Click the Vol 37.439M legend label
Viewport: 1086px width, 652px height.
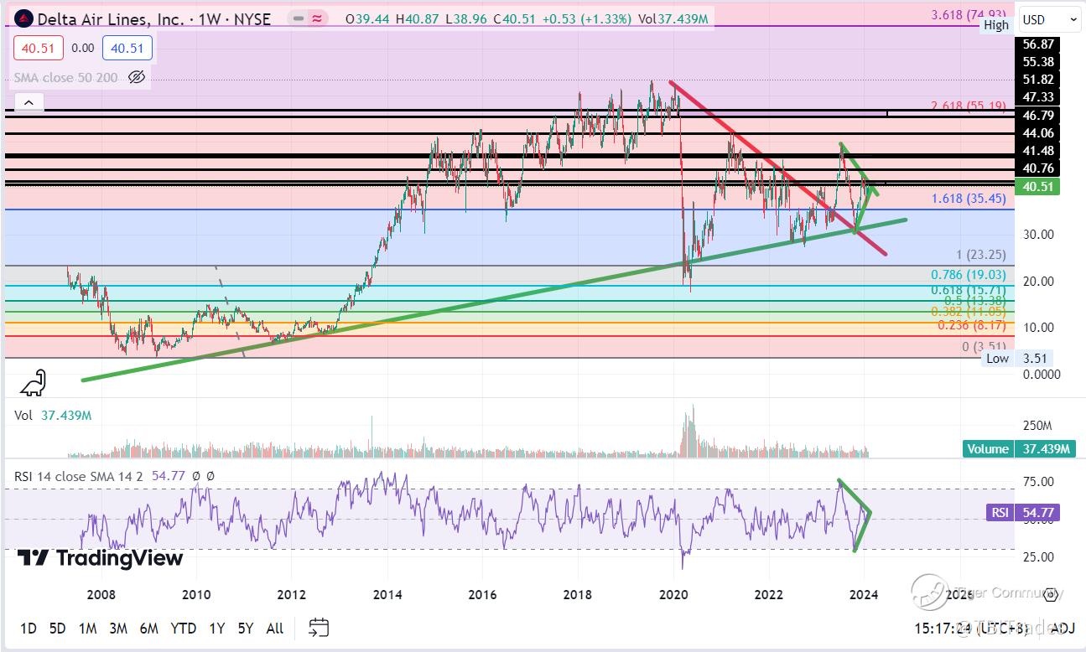click(x=53, y=416)
